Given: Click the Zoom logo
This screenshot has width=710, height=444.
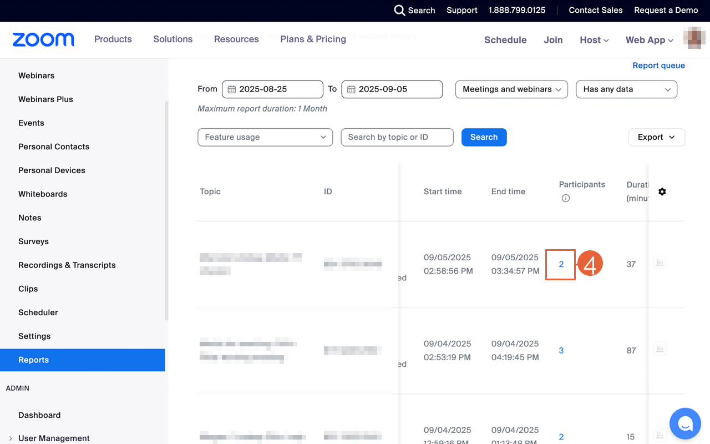Looking at the screenshot, I should click(x=43, y=39).
